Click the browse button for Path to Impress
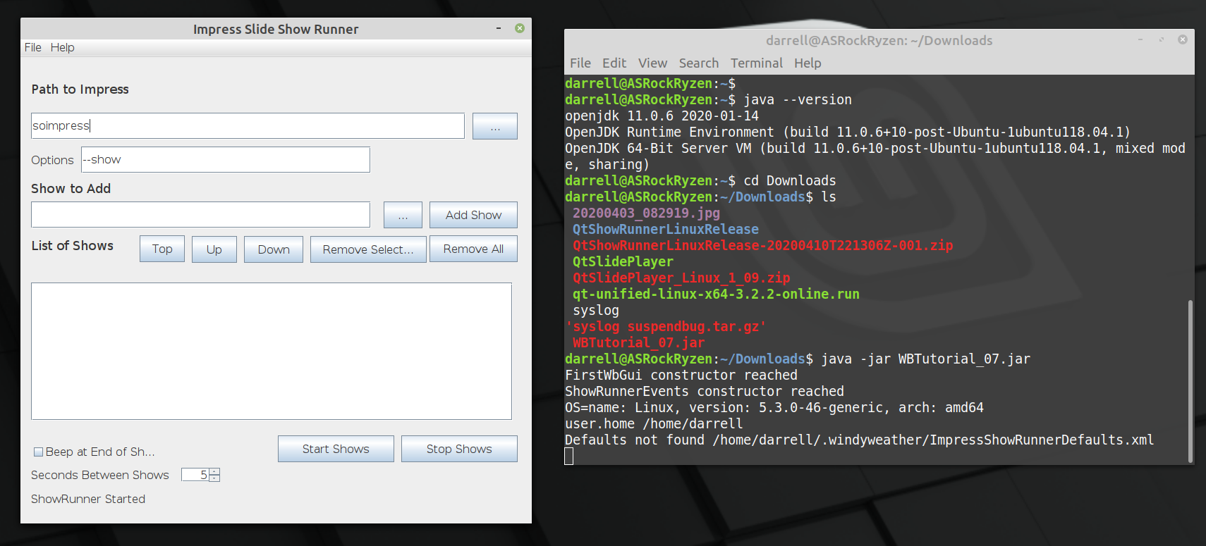Screen dimensions: 1206x546 pos(494,126)
